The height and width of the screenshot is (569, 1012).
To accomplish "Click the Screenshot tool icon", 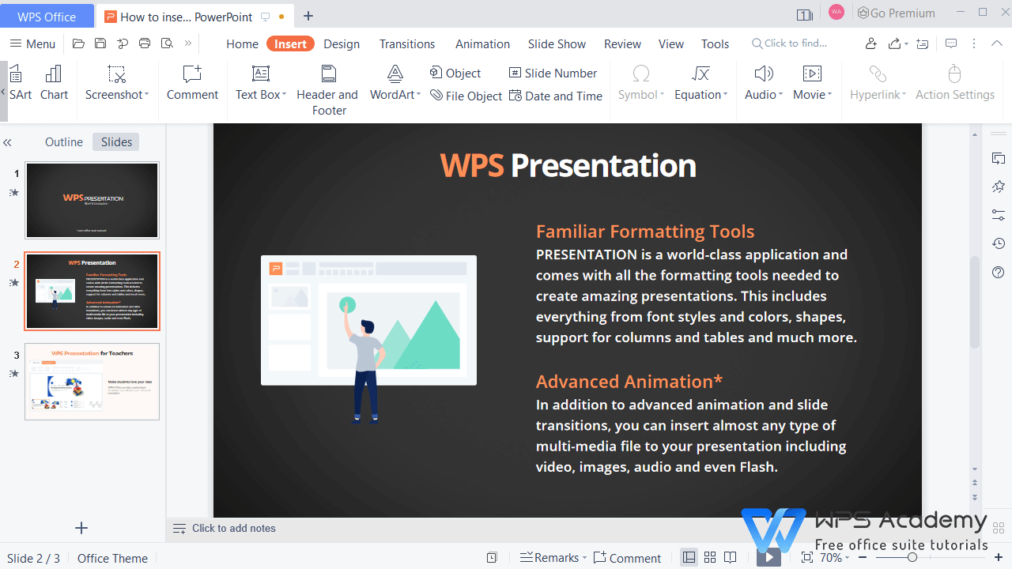I will (116, 74).
